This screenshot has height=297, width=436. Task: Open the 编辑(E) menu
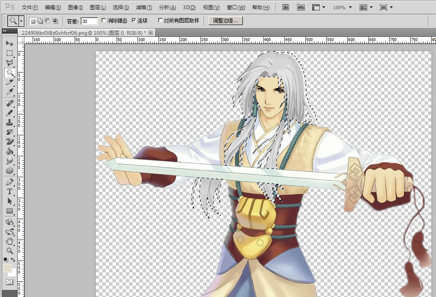[x=53, y=8]
